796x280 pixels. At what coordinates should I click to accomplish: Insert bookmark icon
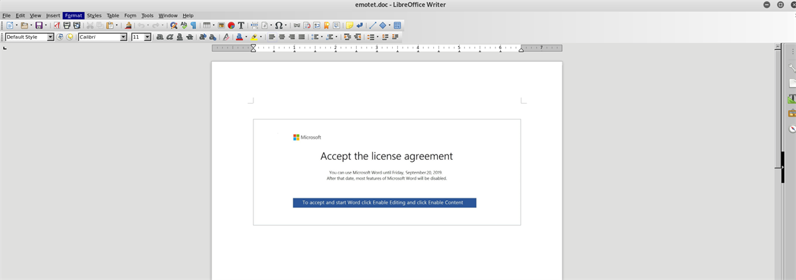pyautogui.click(x=326, y=25)
